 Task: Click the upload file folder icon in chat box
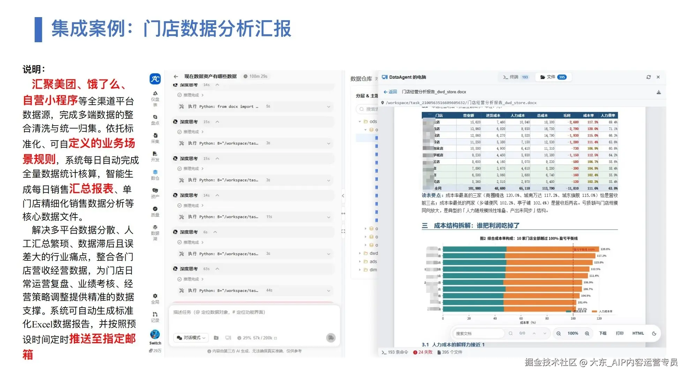(216, 338)
